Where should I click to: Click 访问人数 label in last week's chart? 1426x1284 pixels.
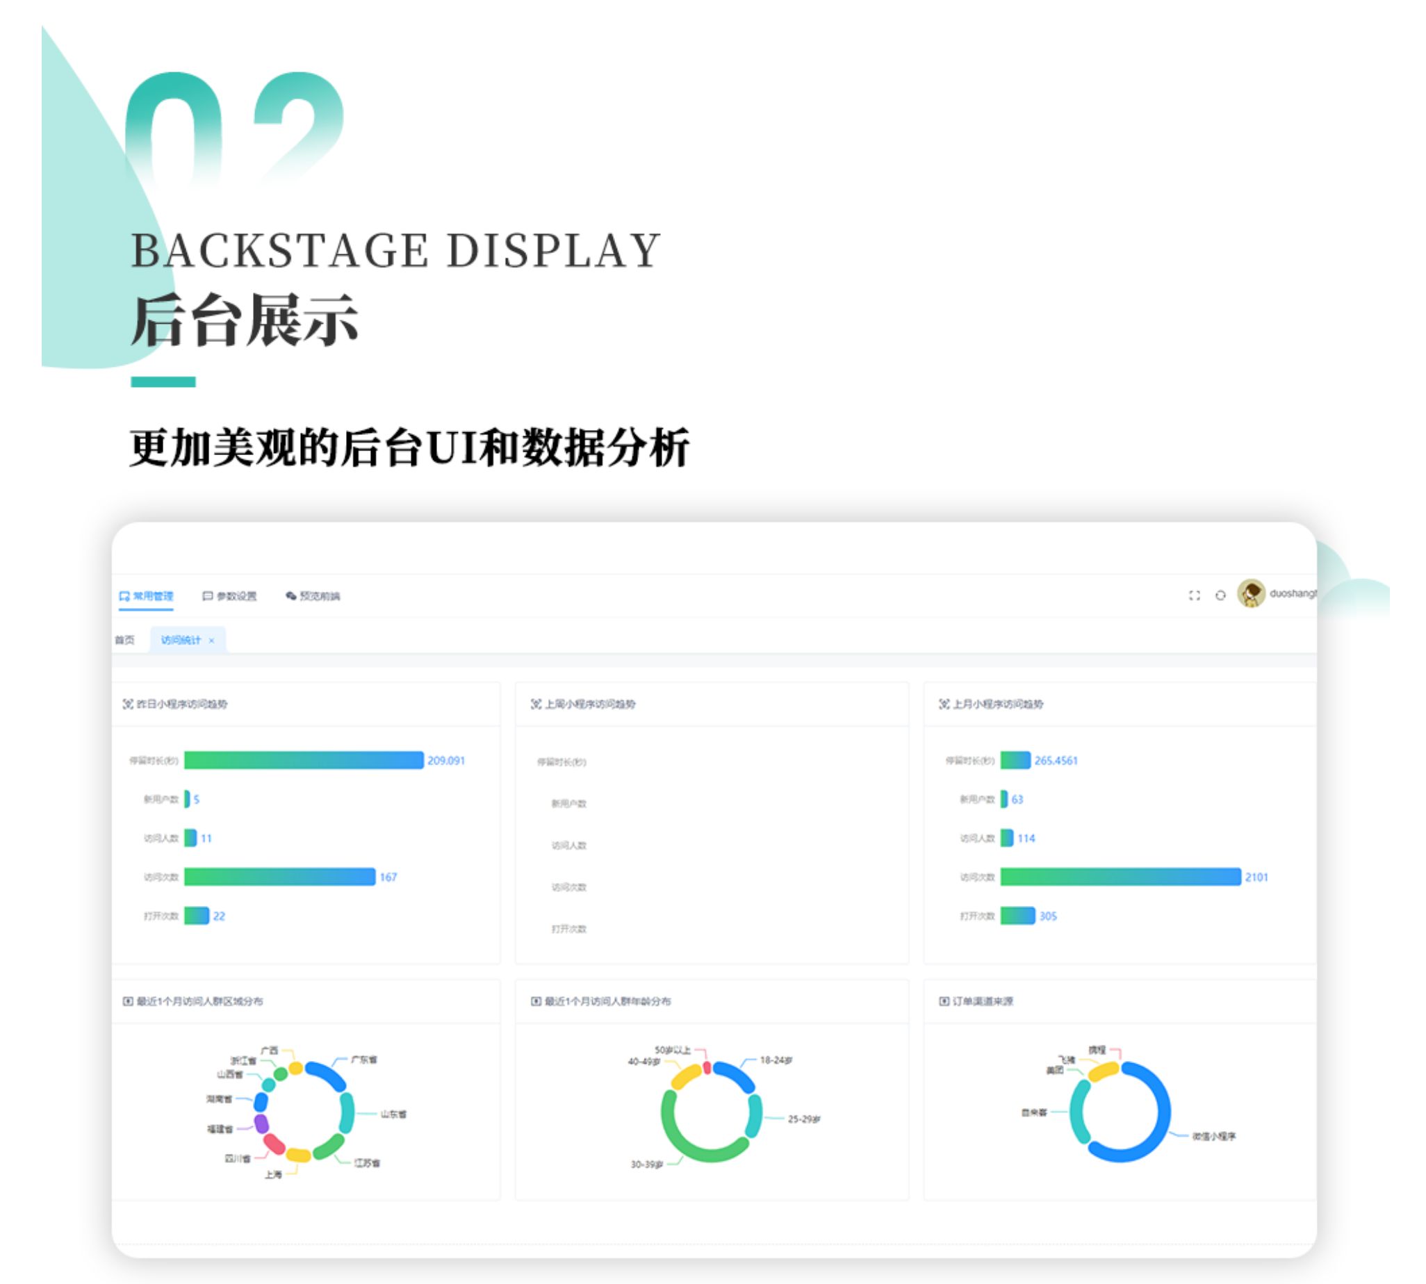click(568, 845)
